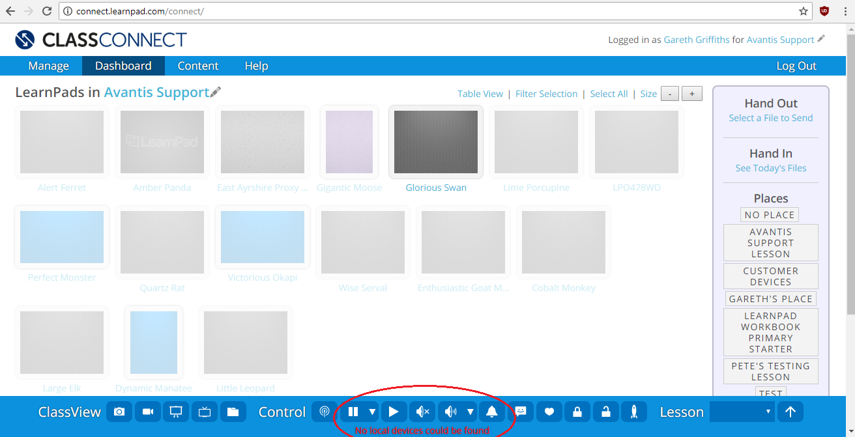Select the Glorious Swan device thumbnail
Viewport: 855px width, 437px height.
click(x=436, y=142)
